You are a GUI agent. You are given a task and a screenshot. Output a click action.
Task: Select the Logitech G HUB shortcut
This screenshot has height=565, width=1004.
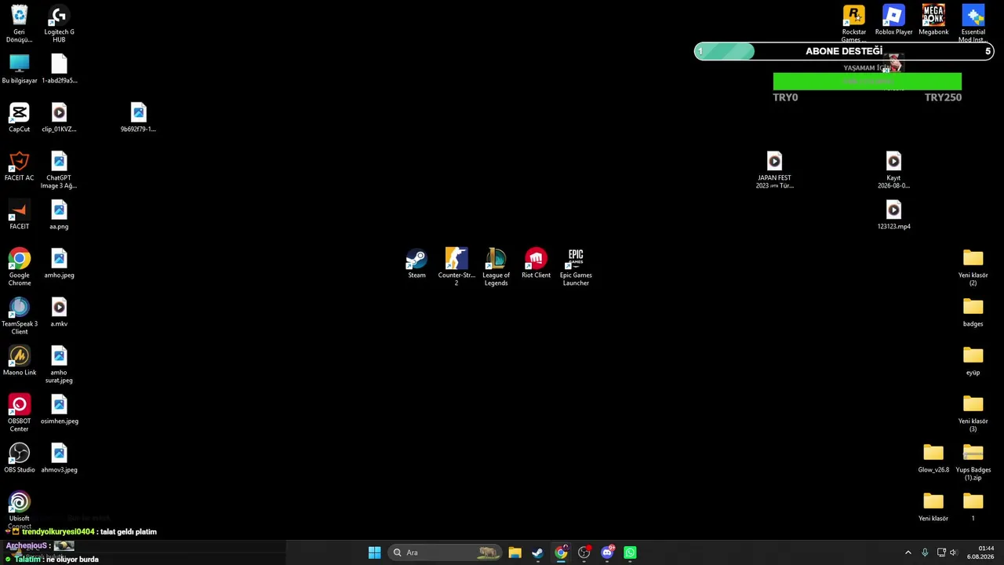coord(59,24)
